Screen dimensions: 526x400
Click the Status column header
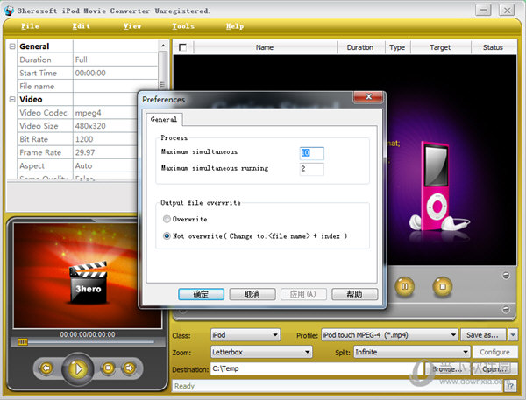(x=493, y=47)
